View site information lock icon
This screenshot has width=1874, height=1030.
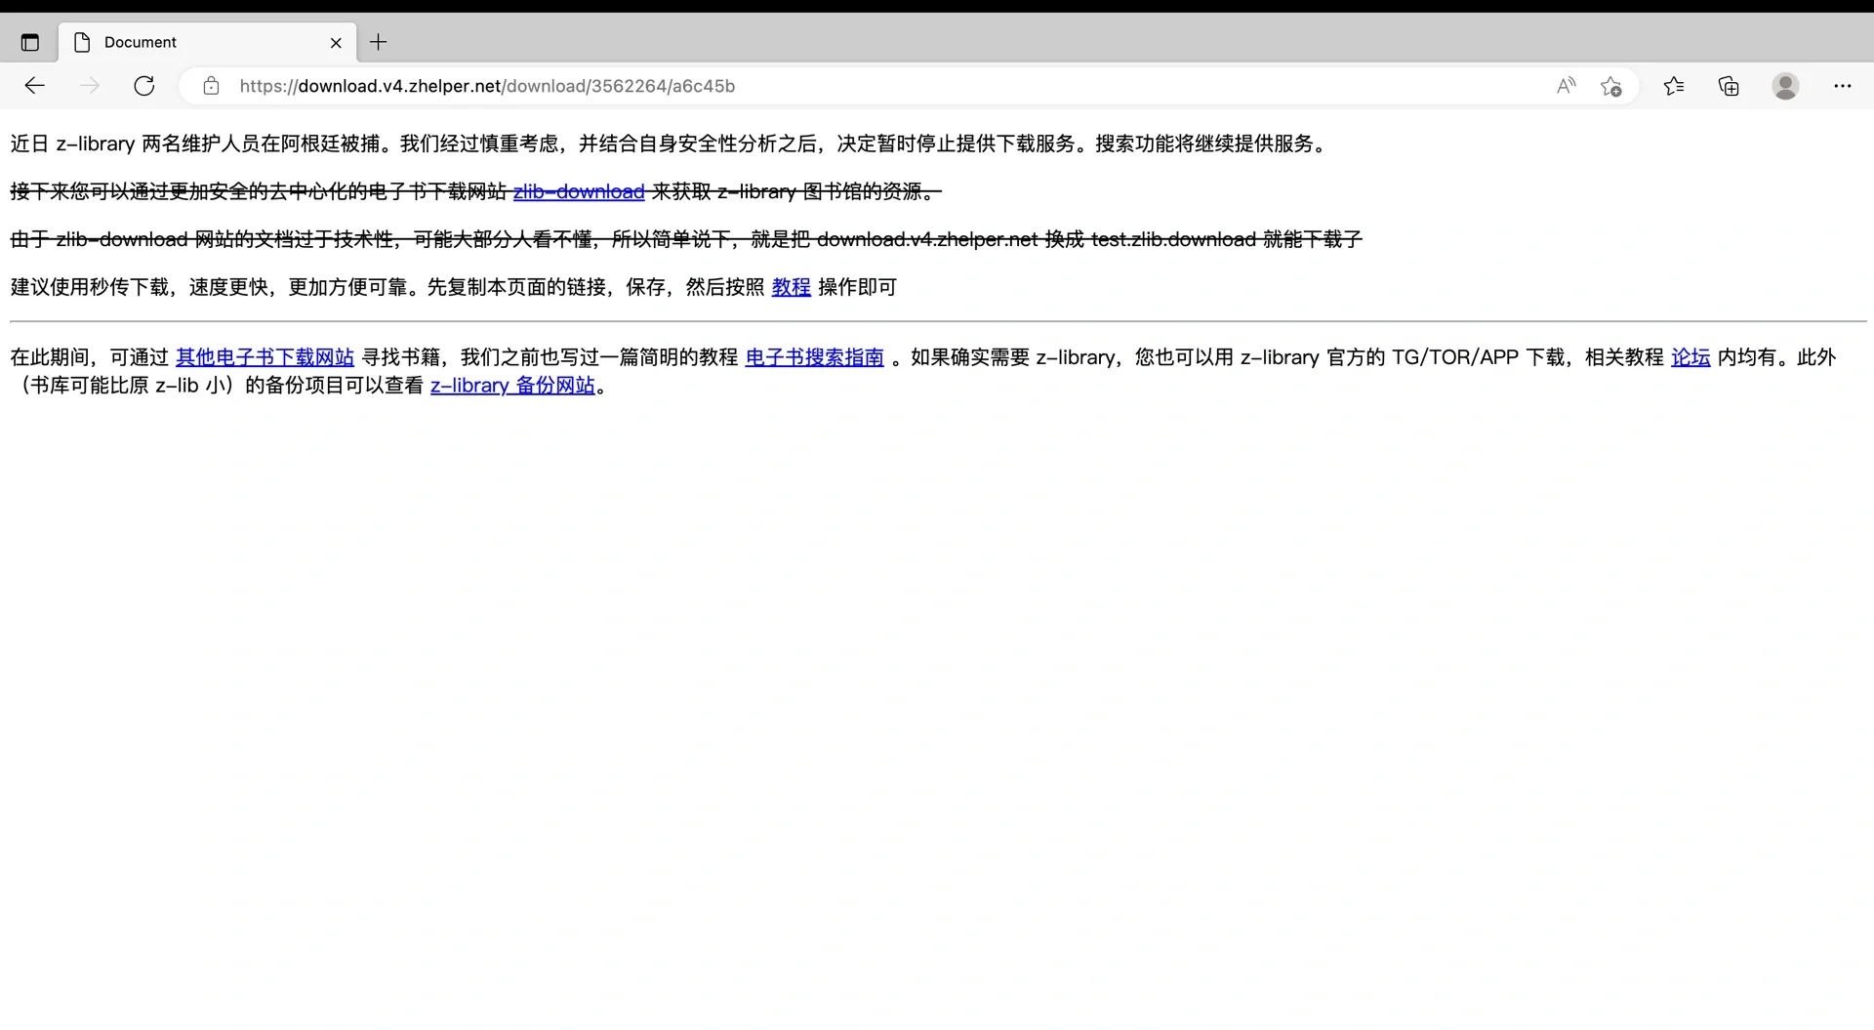(211, 86)
